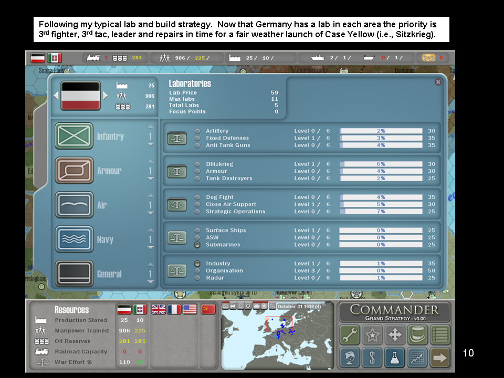
Task: Close the Laboratories panel
Action: (x=438, y=82)
